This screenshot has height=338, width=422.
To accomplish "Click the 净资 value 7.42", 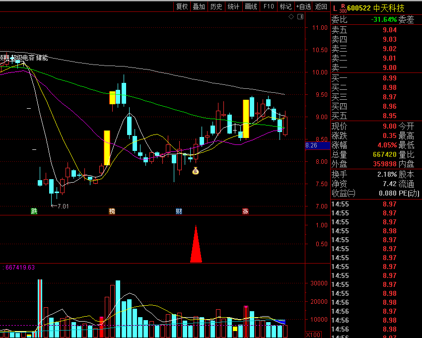I will 390,184.
